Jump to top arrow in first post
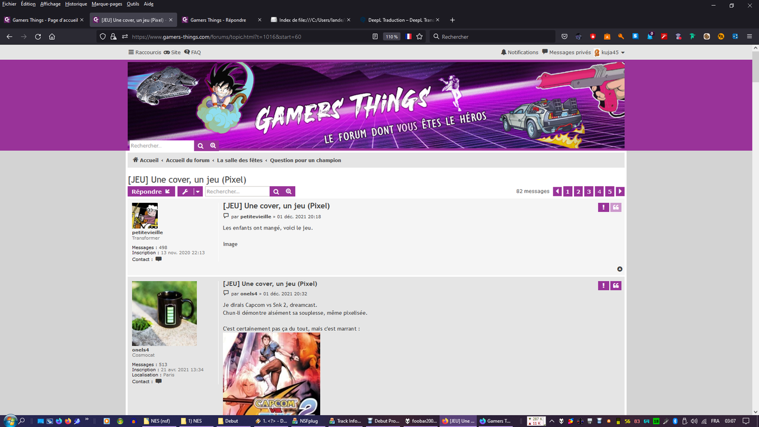The width and height of the screenshot is (759, 427). pos(620,269)
